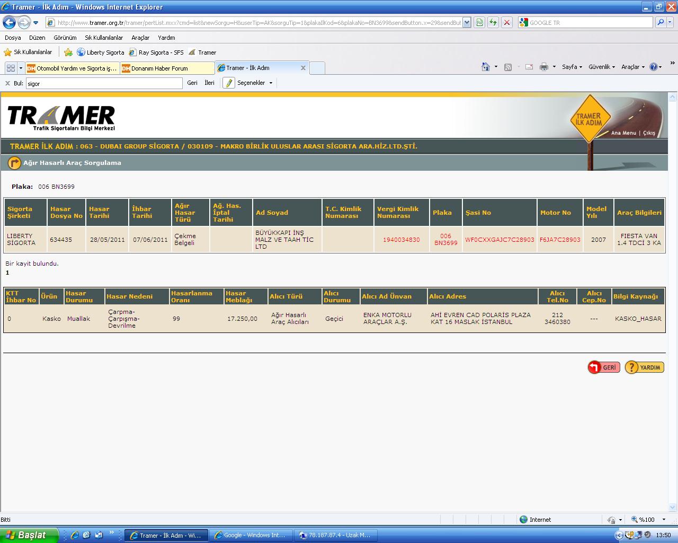Click the read mail envelope icon
Screen dimensions: 678x543
pos(529,67)
